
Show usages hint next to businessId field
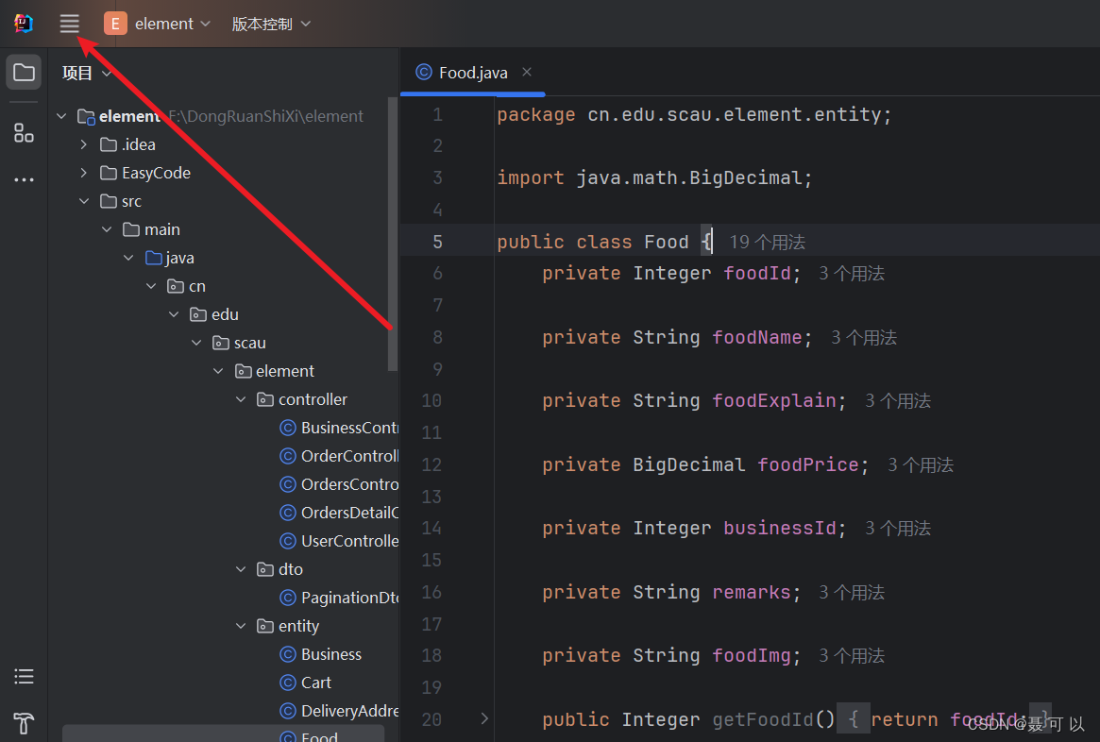tap(897, 528)
